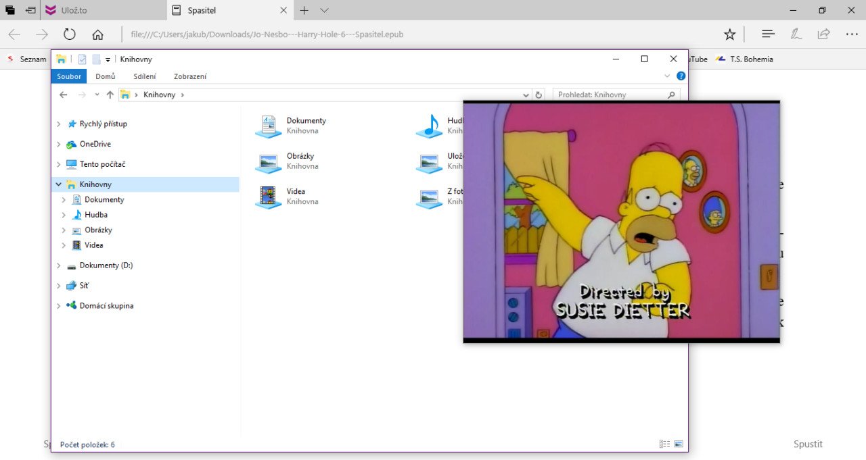The image size is (866, 460).
Task: Select Rychlý přístup in navigation pane
Action: click(x=103, y=124)
